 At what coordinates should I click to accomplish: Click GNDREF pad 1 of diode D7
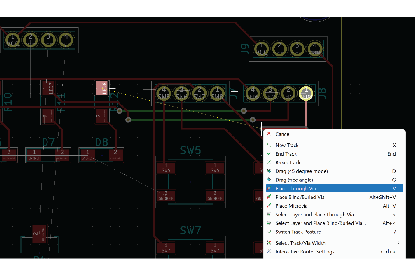click(x=34, y=155)
